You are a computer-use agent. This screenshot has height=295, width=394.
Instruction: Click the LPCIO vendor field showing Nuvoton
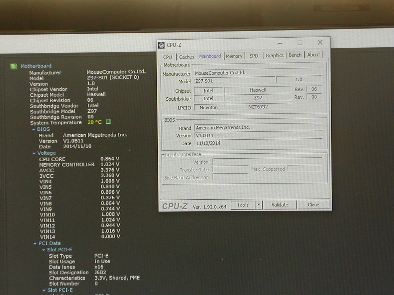208,107
